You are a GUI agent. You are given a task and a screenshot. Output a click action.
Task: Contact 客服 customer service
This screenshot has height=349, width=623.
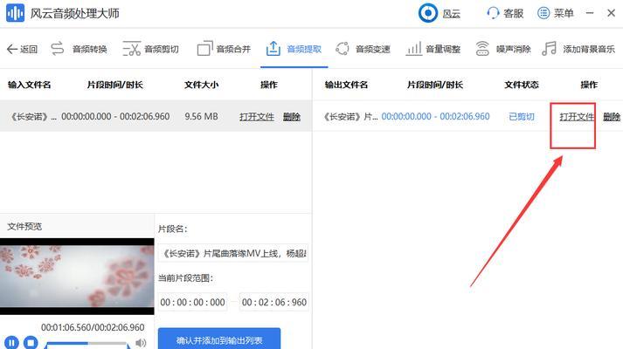point(505,13)
